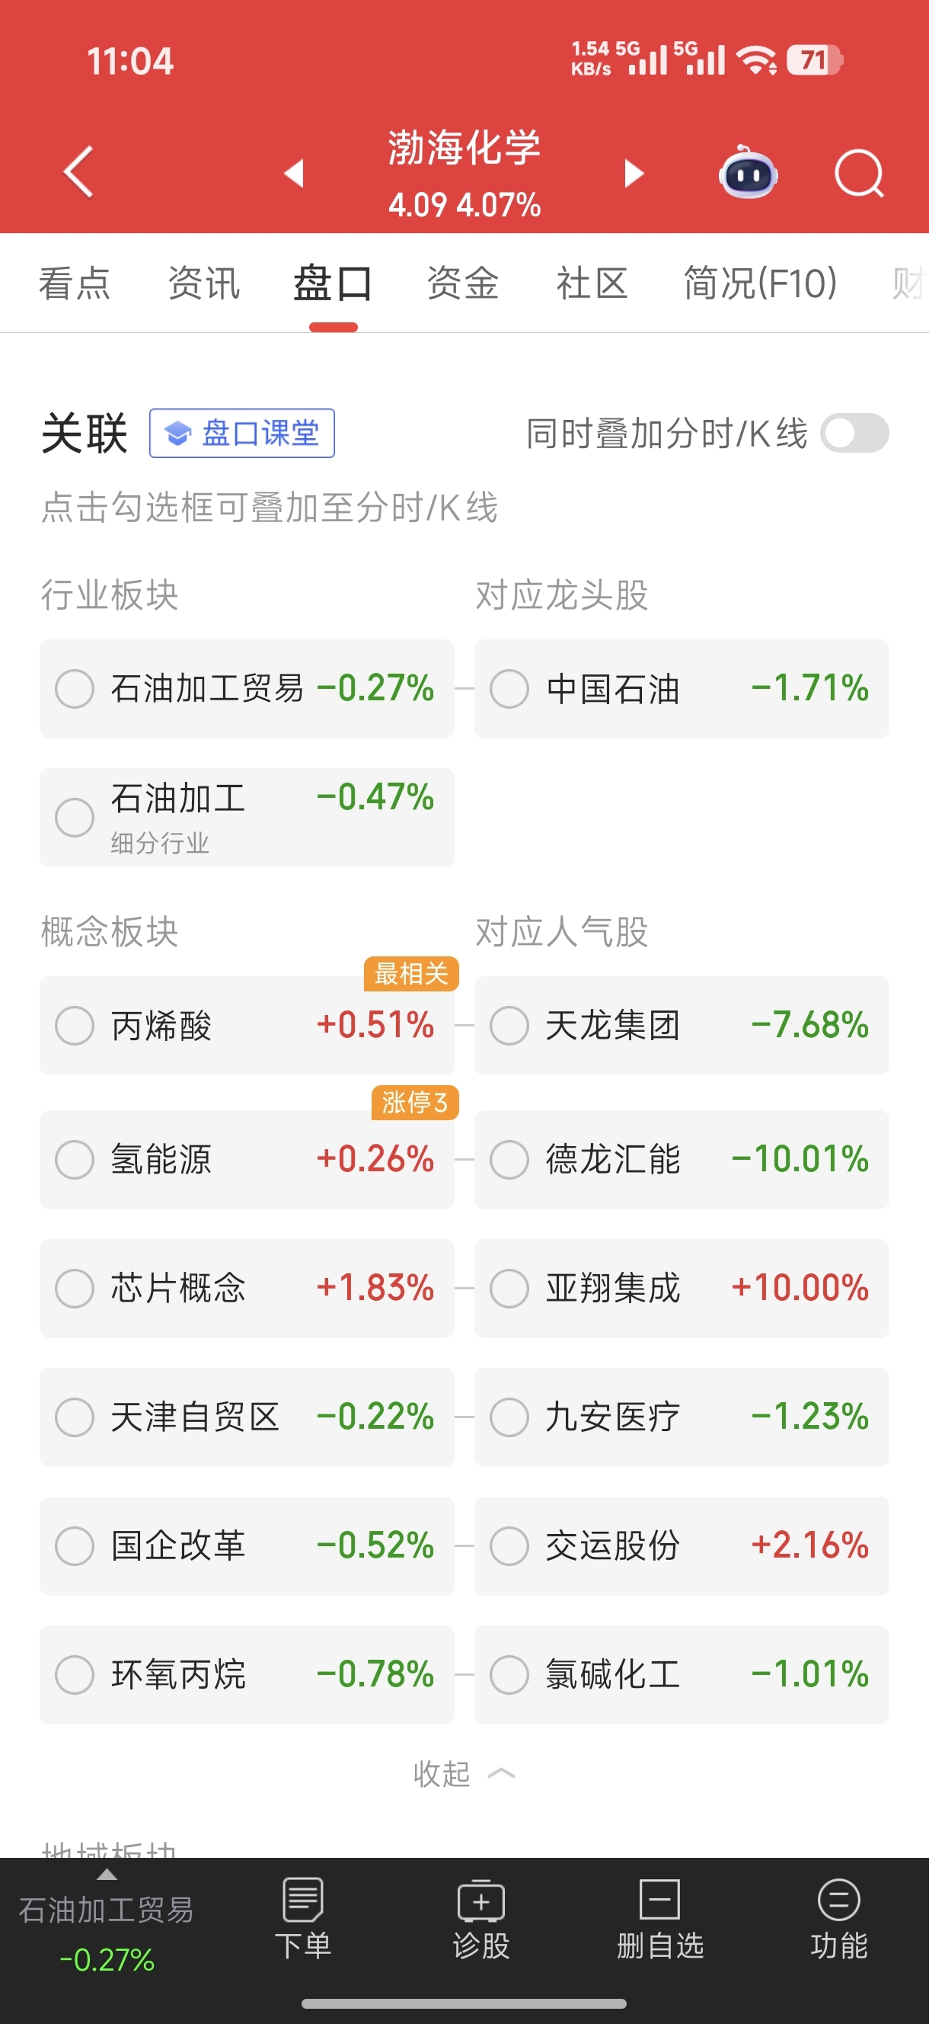This screenshot has height=2024, width=929.
Task: Switch to the 资金 tab
Action: (x=462, y=283)
